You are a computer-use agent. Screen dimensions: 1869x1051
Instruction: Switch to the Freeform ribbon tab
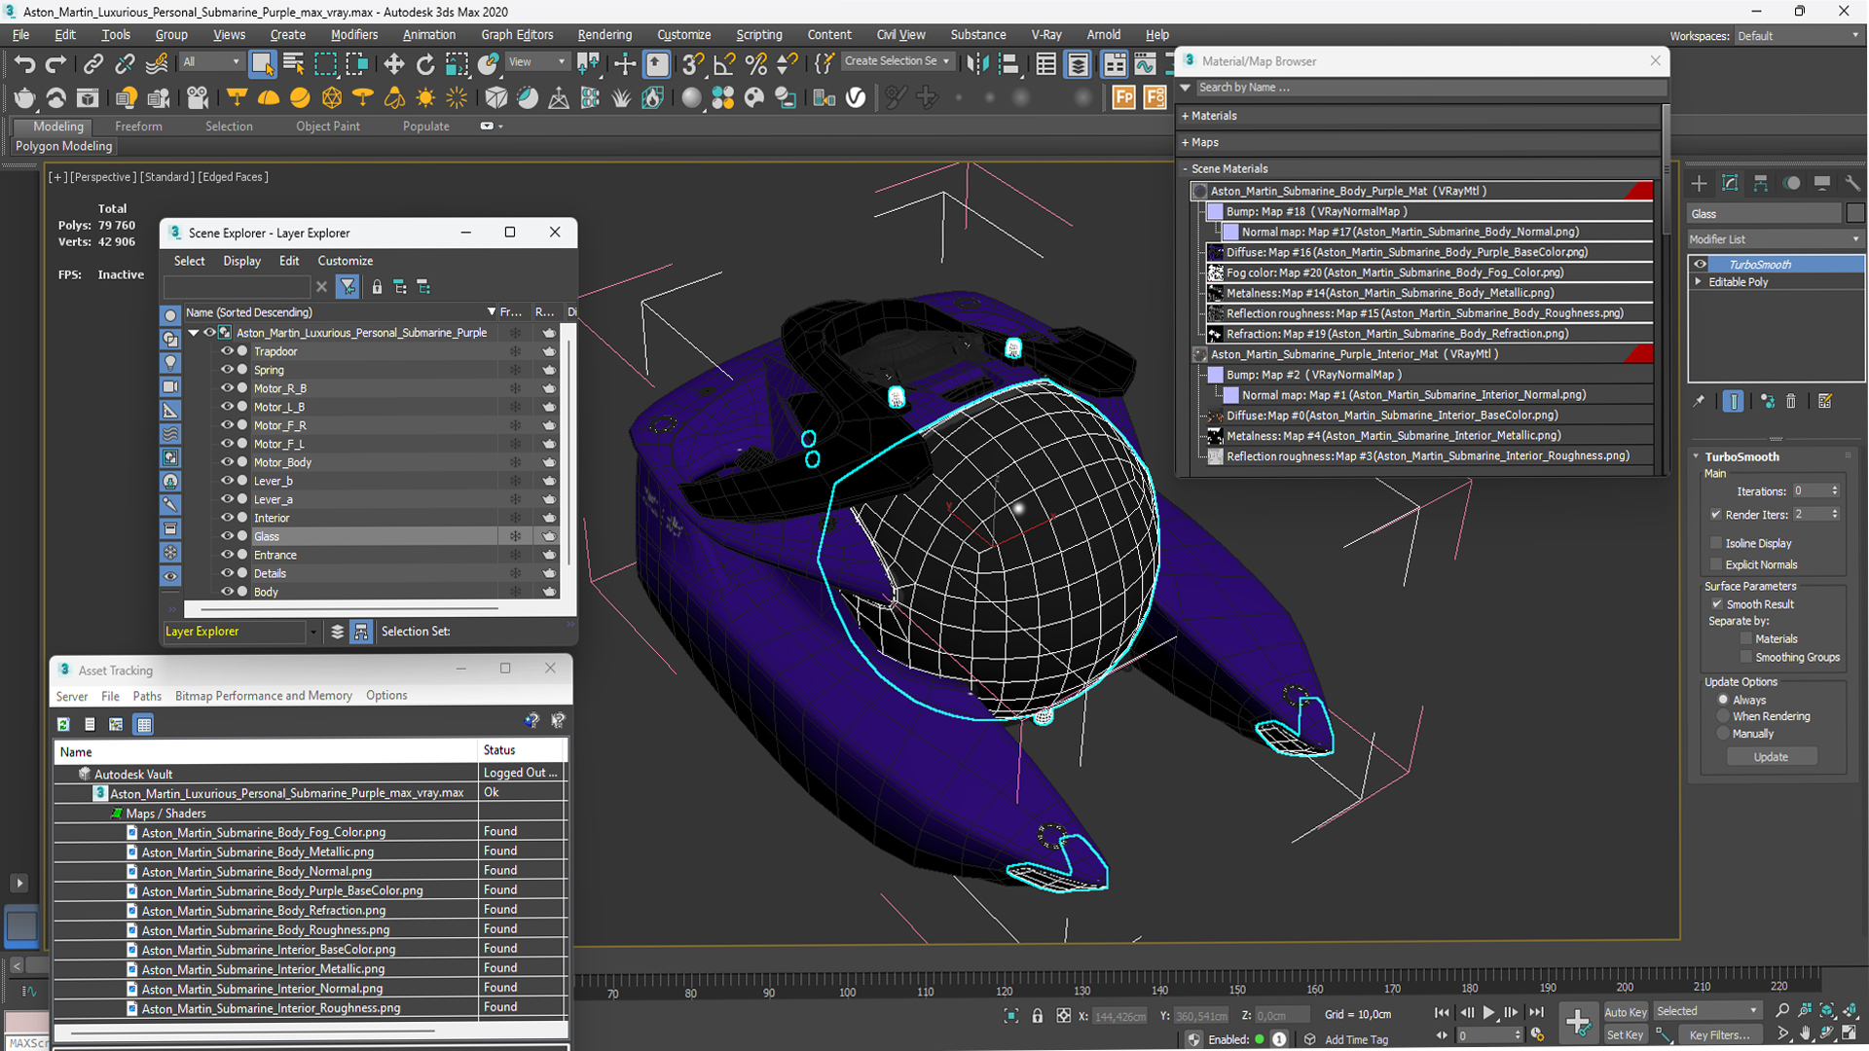point(138,127)
